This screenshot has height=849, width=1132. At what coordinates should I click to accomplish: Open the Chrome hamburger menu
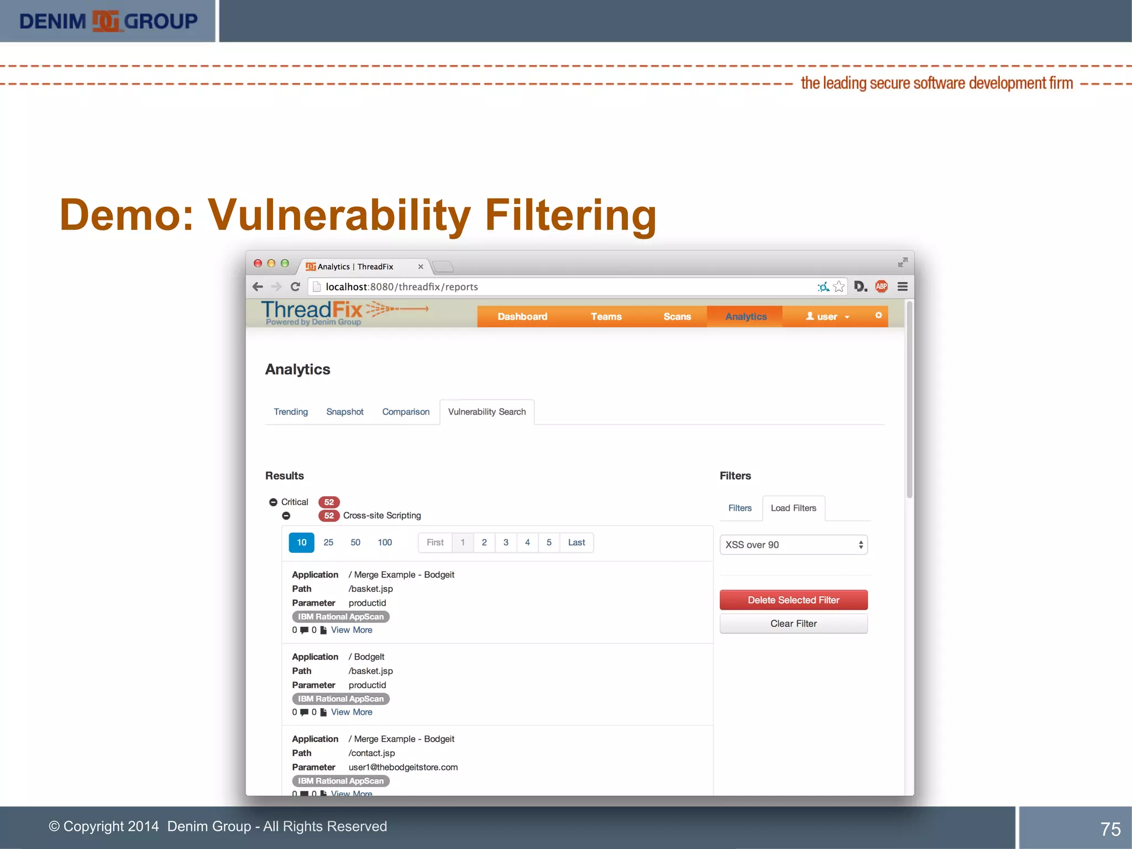(903, 286)
